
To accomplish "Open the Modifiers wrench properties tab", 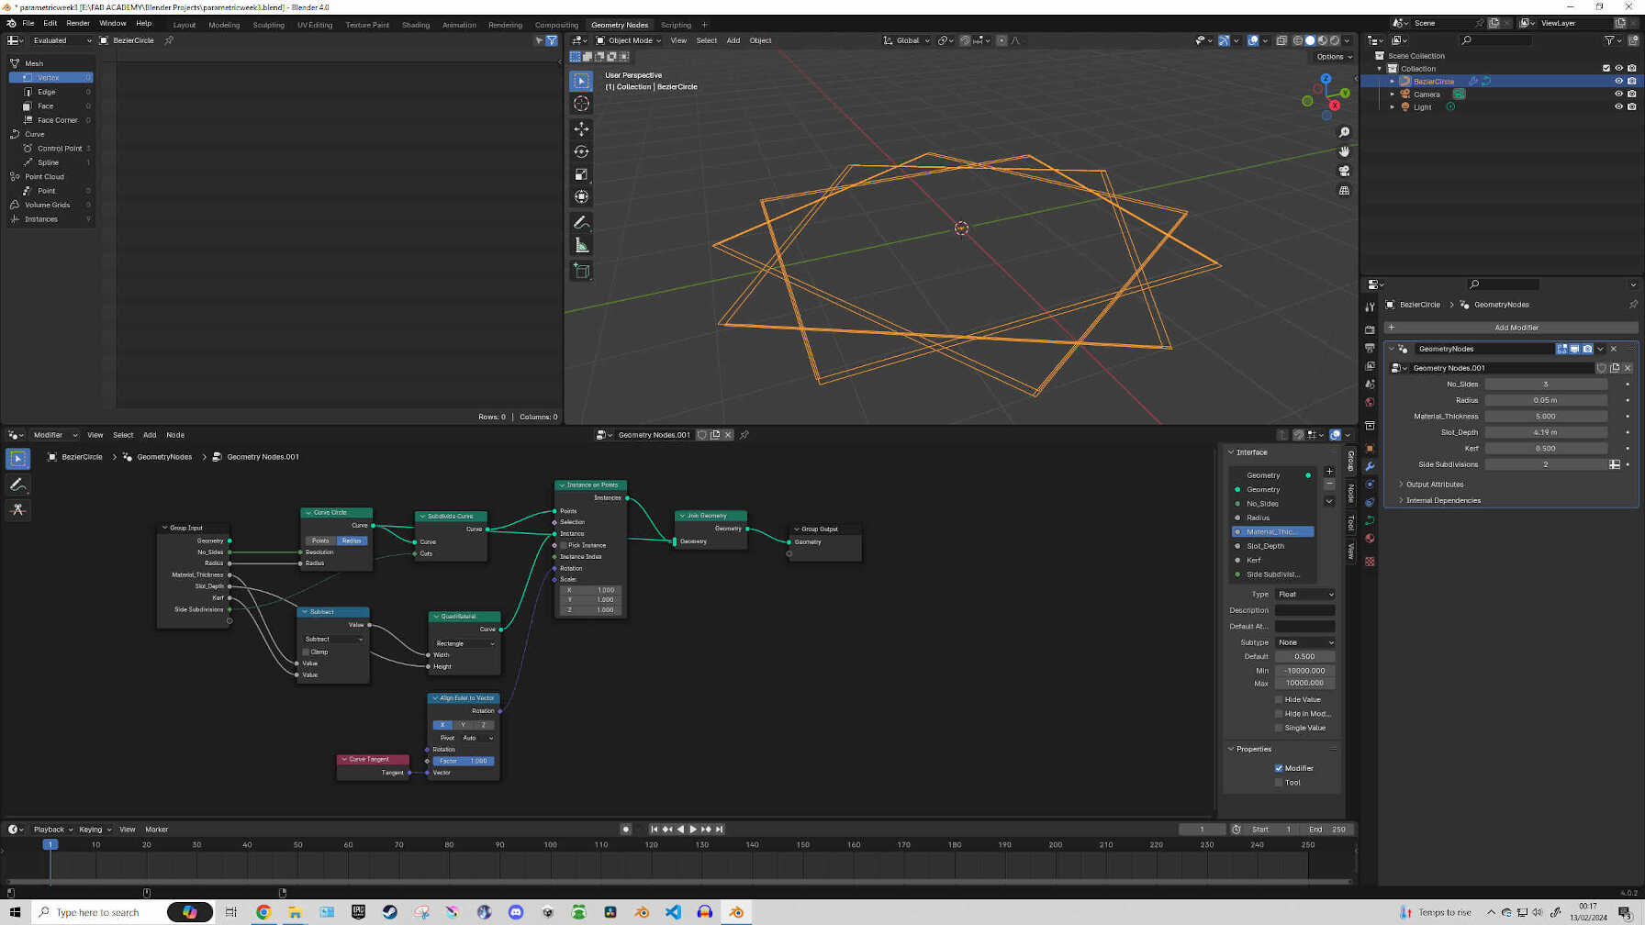I will tap(1370, 466).
